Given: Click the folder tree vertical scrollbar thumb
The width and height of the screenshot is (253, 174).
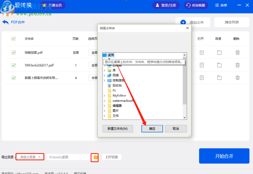Looking at the screenshot, I should [184, 81].
